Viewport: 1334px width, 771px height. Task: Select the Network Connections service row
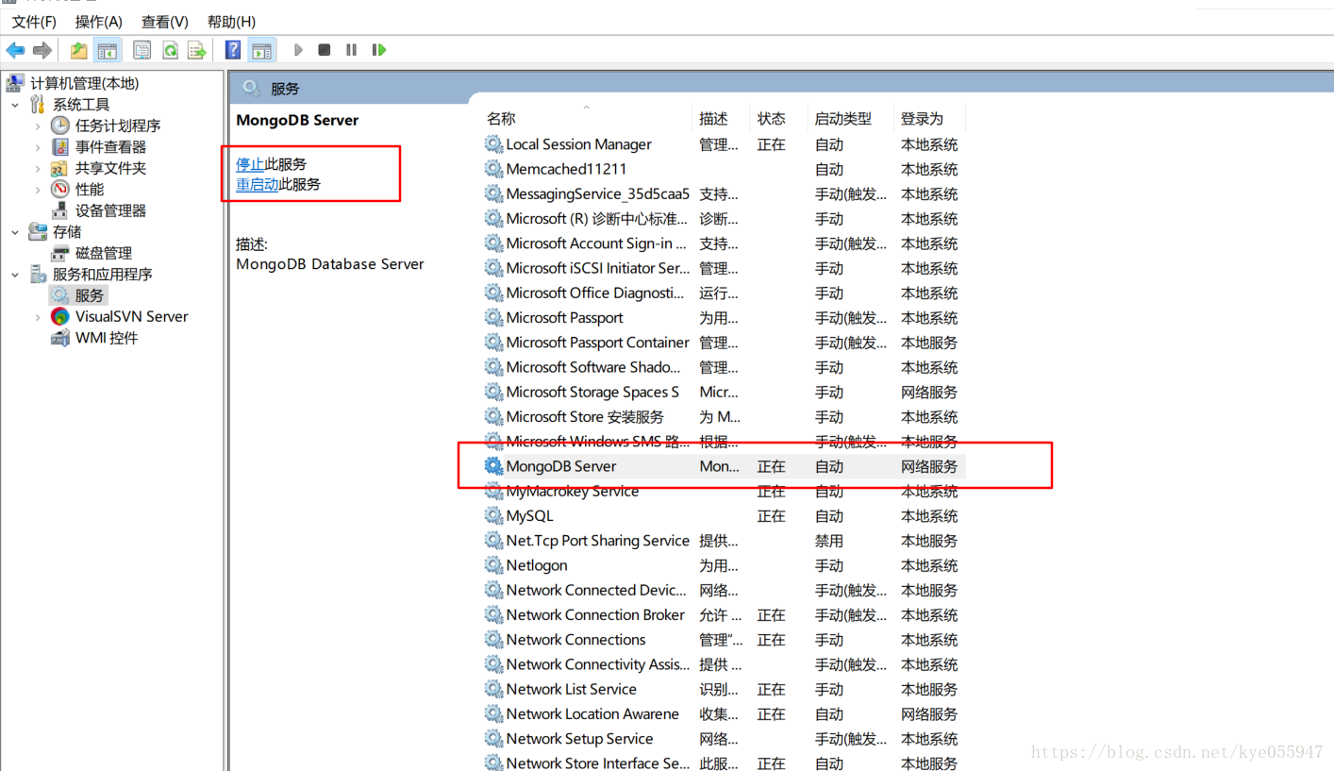pyautogui.click(x=723, y=640)
